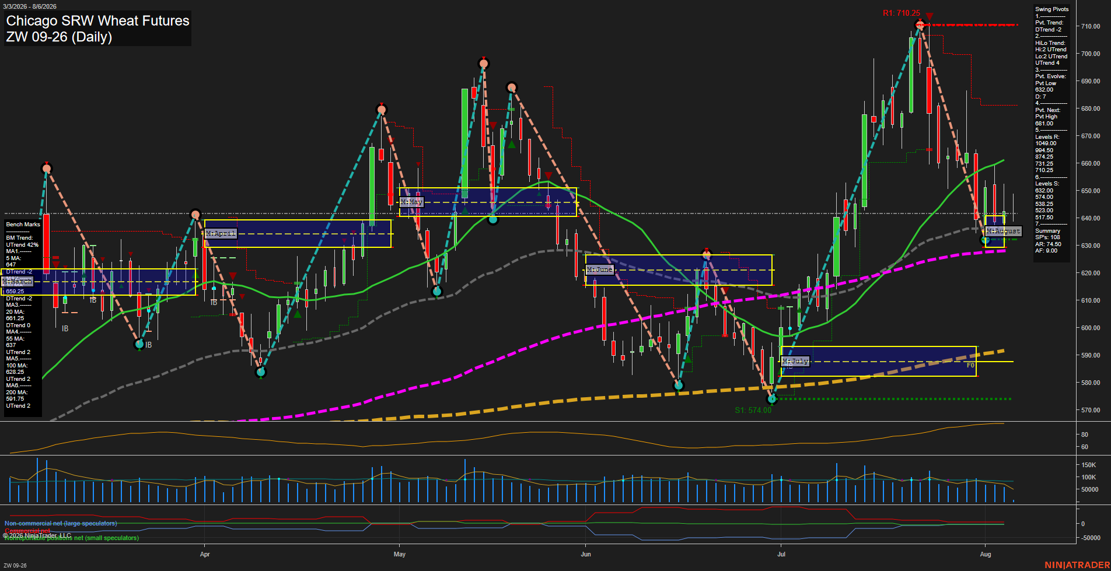Click the 'AF: 9.00' summary value

click(1046, 251)
